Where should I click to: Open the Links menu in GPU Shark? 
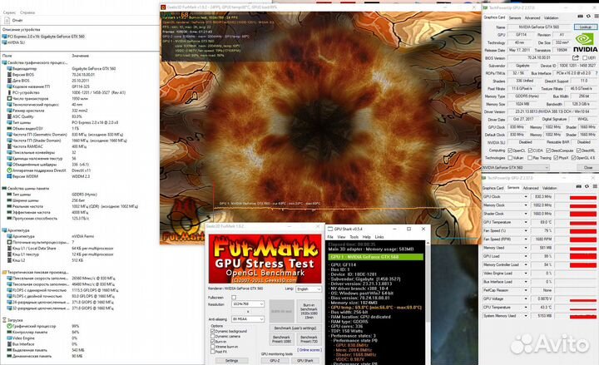click(x=379, y=237)
